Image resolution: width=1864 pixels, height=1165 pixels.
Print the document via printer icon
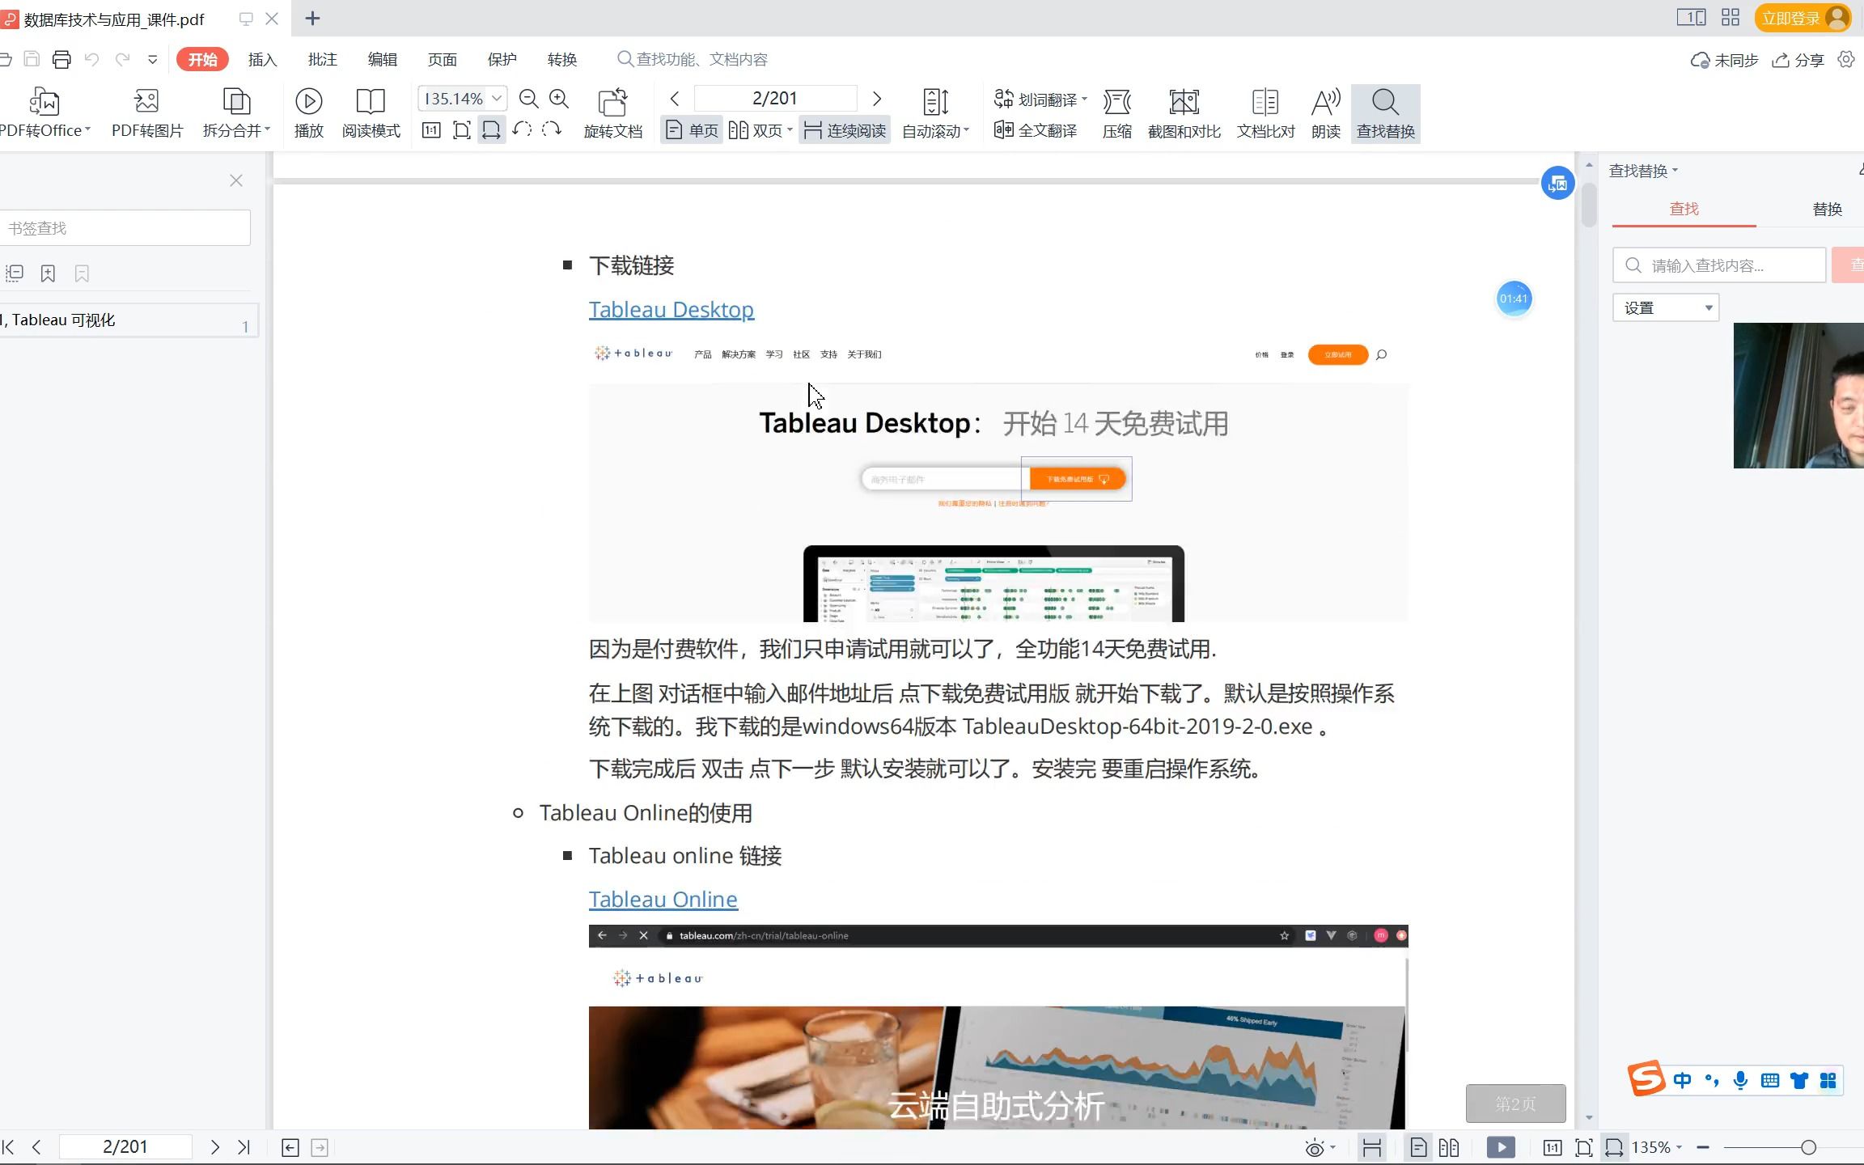(61, 59)
